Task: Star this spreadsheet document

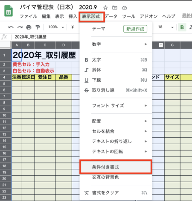Action: click(105, 8)
